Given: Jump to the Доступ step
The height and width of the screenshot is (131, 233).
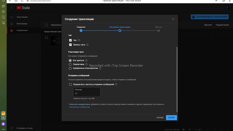Looking at the screenshot, I should [x=159, y=27].
